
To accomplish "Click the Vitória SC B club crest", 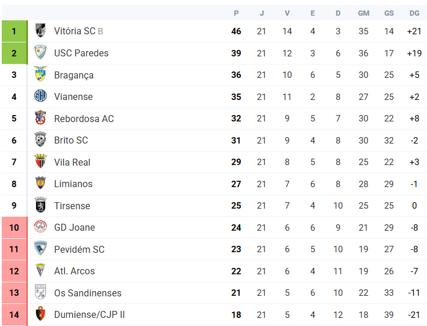I will (x=40, y=31).
